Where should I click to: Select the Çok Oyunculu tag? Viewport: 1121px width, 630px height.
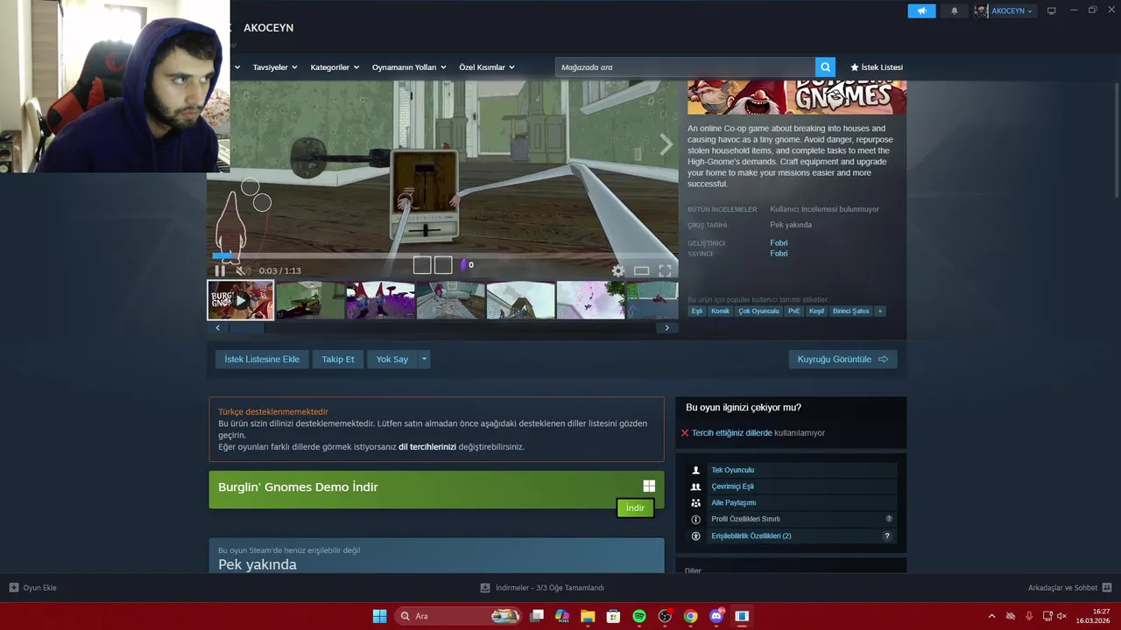[x=758, y=311]
